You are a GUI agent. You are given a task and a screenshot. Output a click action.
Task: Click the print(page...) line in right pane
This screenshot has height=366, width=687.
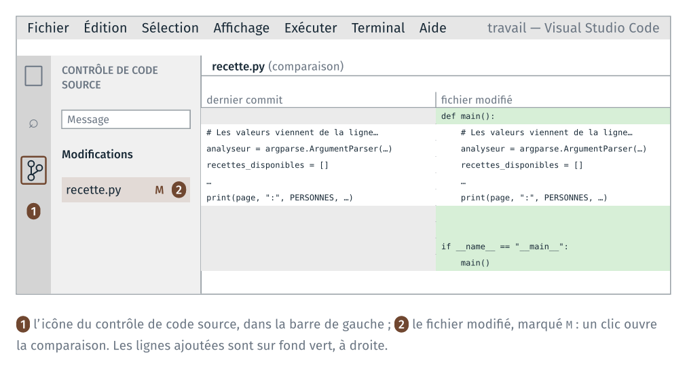[x=534, y=198]
